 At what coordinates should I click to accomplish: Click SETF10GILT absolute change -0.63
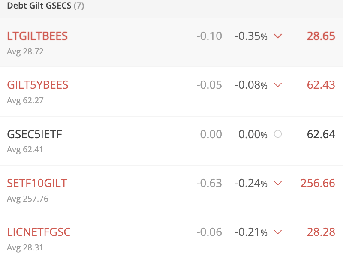coord(209,184)
